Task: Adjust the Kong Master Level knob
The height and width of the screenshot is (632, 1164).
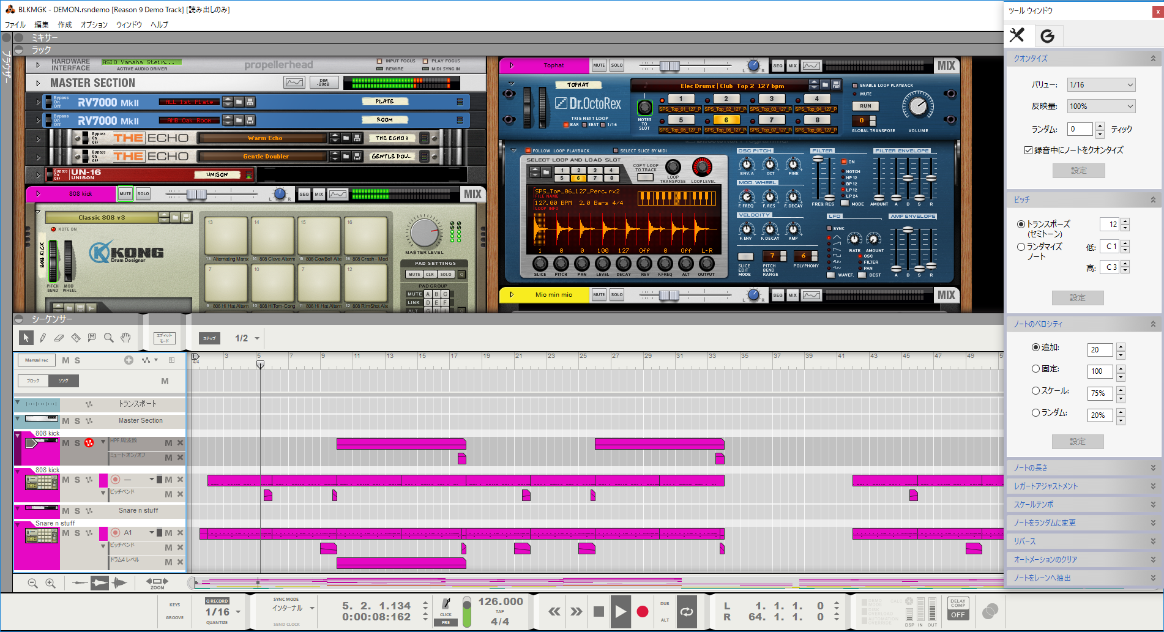Action: [423, 232]
